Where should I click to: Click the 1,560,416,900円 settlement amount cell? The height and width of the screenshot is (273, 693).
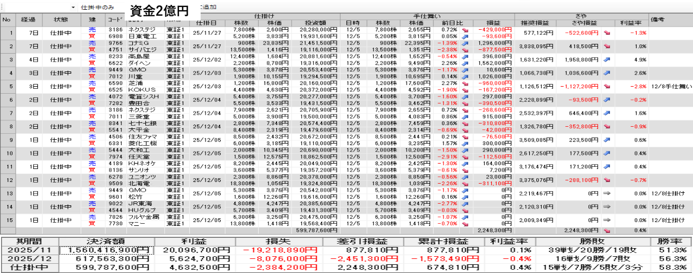[x=106, y=250]
